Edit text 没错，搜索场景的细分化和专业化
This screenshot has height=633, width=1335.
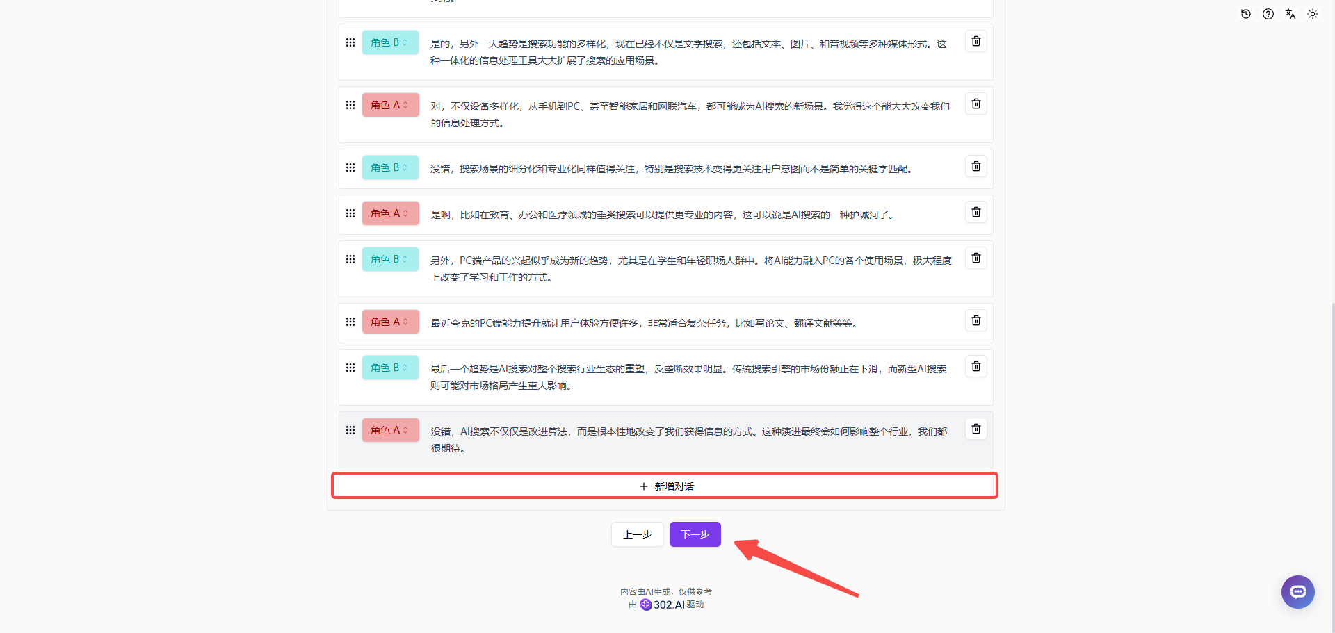click(671, 169)
